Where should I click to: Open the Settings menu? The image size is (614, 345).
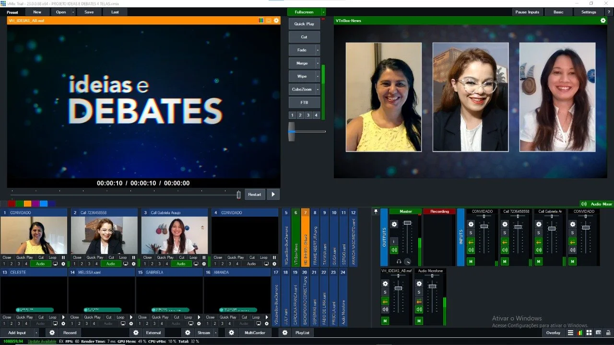[589, 12]
